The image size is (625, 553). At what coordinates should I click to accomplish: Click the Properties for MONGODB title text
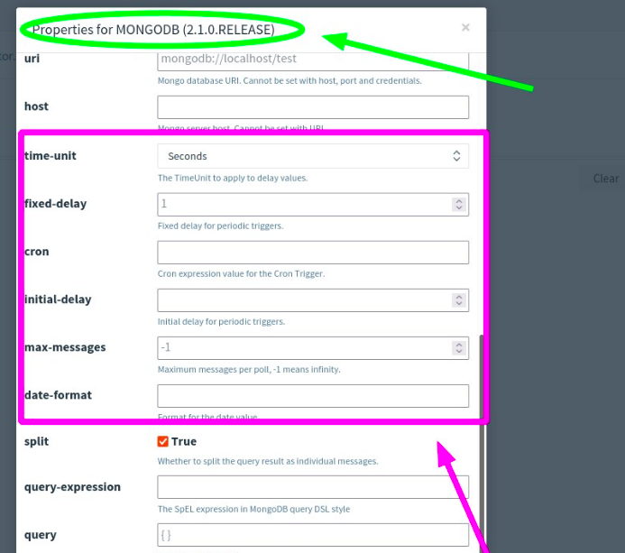click(x=153, y=30)
